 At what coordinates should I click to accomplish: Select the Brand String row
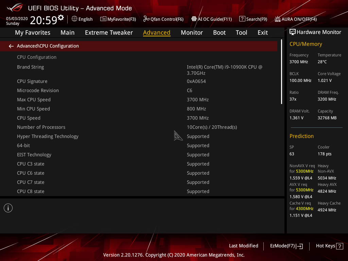pyautogui.click(x=139, y=70)
